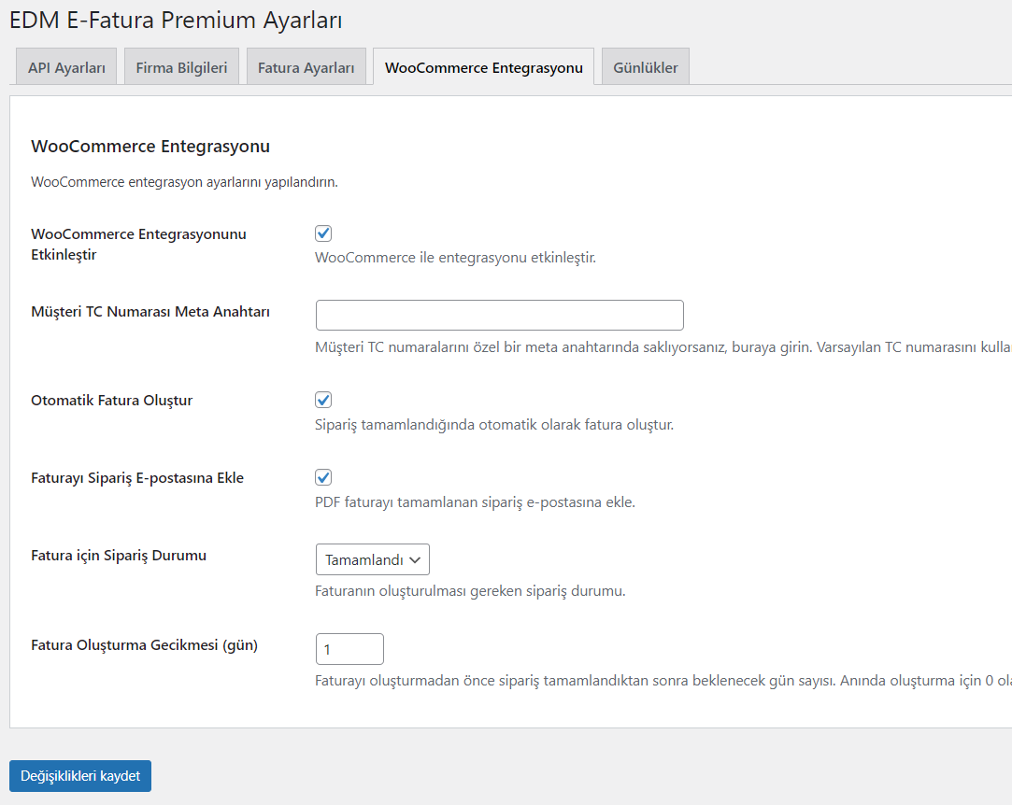Click the 'Sipariş tamamlandığında otomatik olarak fatura oluştur.' text
1012x805 pixels.
(494, 424)
